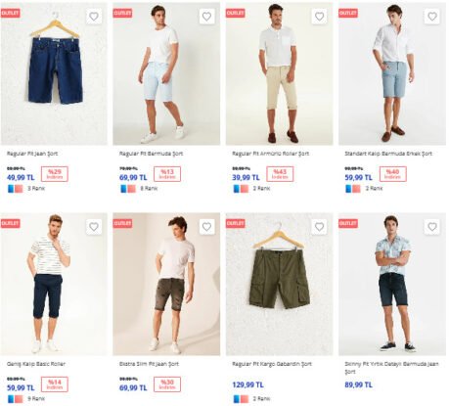Click the dark blue jean shorts image
Viewport: 449px width, 406px height.
(x=54, y=73)
